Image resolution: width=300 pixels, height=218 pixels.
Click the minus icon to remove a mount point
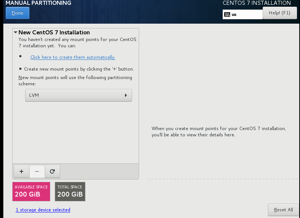click(37, 171)
